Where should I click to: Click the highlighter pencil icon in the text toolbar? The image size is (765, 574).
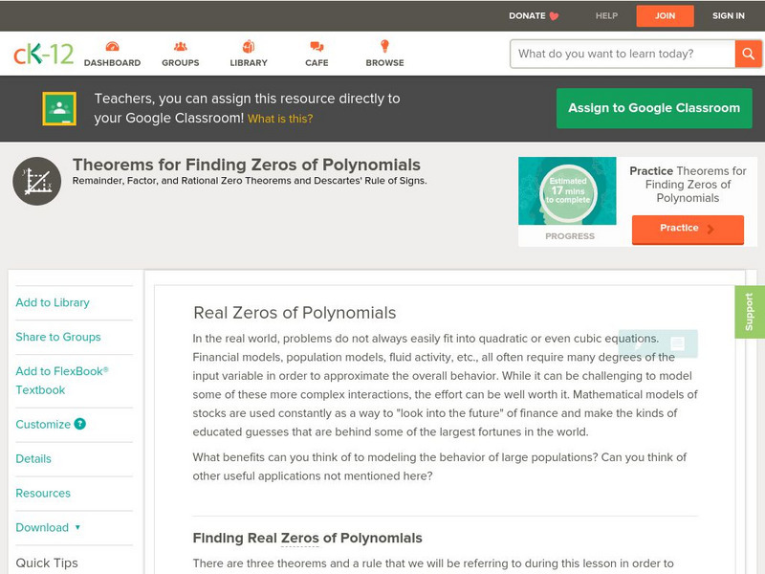point(639,344)
